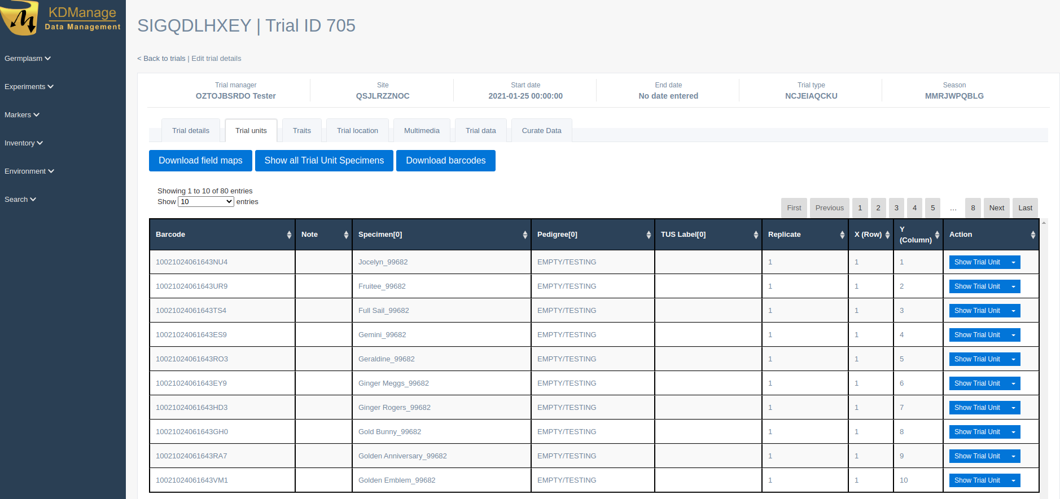Click Show all Trial Unit Specimens
Image resolution: width=1060 pixels, height=499 pixels.
[x=324, y=161]
